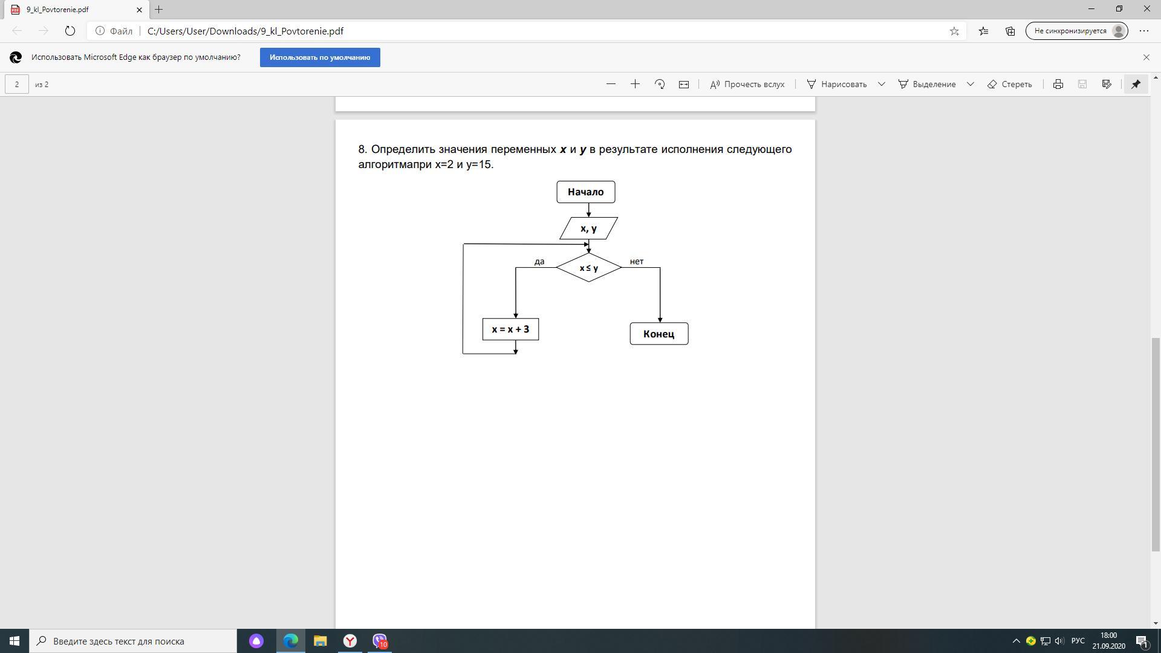Click Использовать по умолчанию button

point(320,57)
